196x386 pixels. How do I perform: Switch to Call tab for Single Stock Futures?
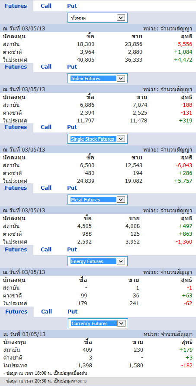pyautogui.click(x=46, y=127)
